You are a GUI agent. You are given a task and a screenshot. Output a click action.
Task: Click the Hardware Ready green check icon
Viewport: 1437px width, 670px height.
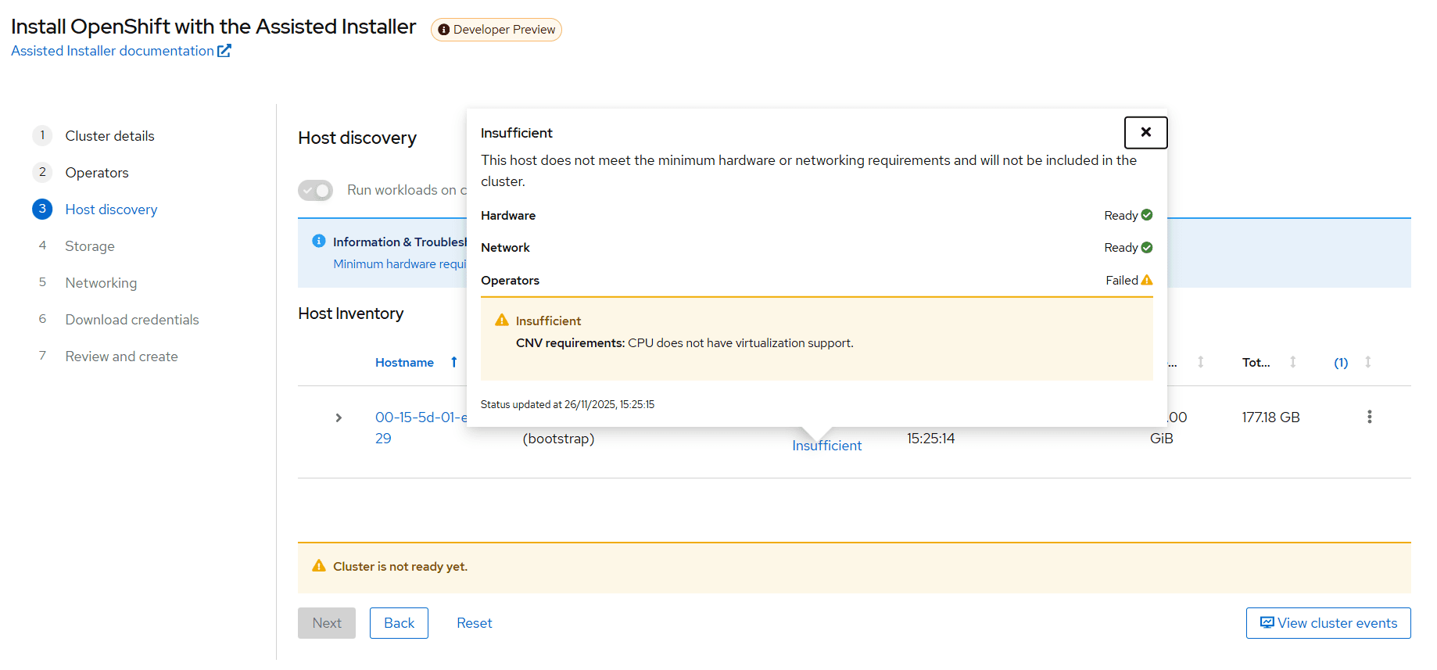[x=1147, y=215]
